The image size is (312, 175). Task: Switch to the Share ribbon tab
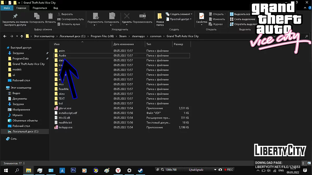[x=40, y=8]
